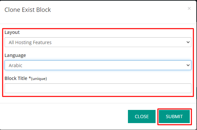Click the 'Block Title' field label

pos(16,78)
